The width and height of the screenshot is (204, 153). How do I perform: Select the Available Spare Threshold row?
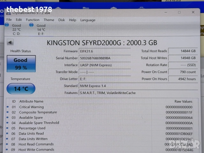pos(100,123)
